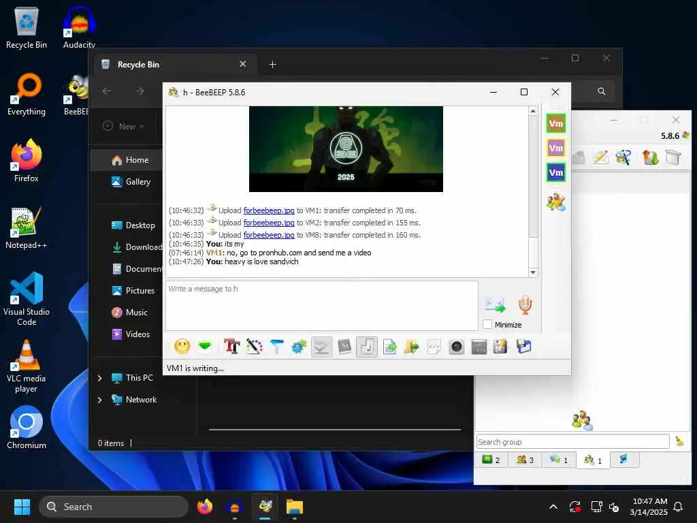Click the red-green arrows file sharing icon
The height and width of the screenshot is (523, 697).
(x=650, y=157)
